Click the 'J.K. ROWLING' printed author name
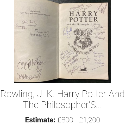Viewport: 125px width, 125px height. pyautogui.click(x=84, y=59)
